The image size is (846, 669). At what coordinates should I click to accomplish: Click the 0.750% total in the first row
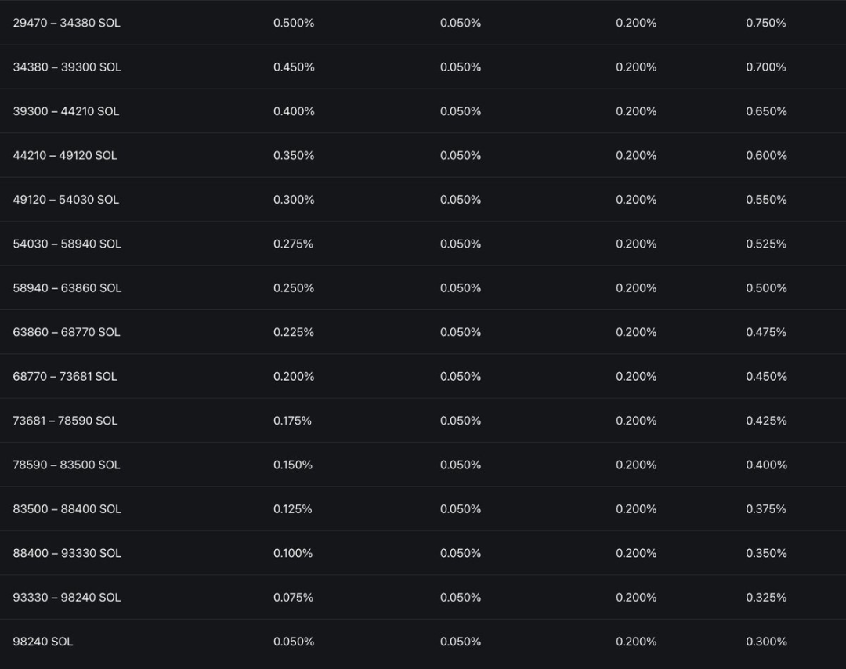click(x=766, y=23)
